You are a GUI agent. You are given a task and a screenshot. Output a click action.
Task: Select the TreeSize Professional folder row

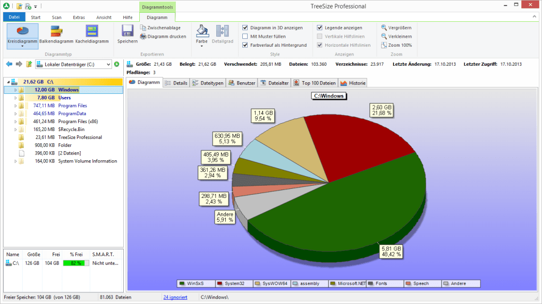[x=63, y=137]
